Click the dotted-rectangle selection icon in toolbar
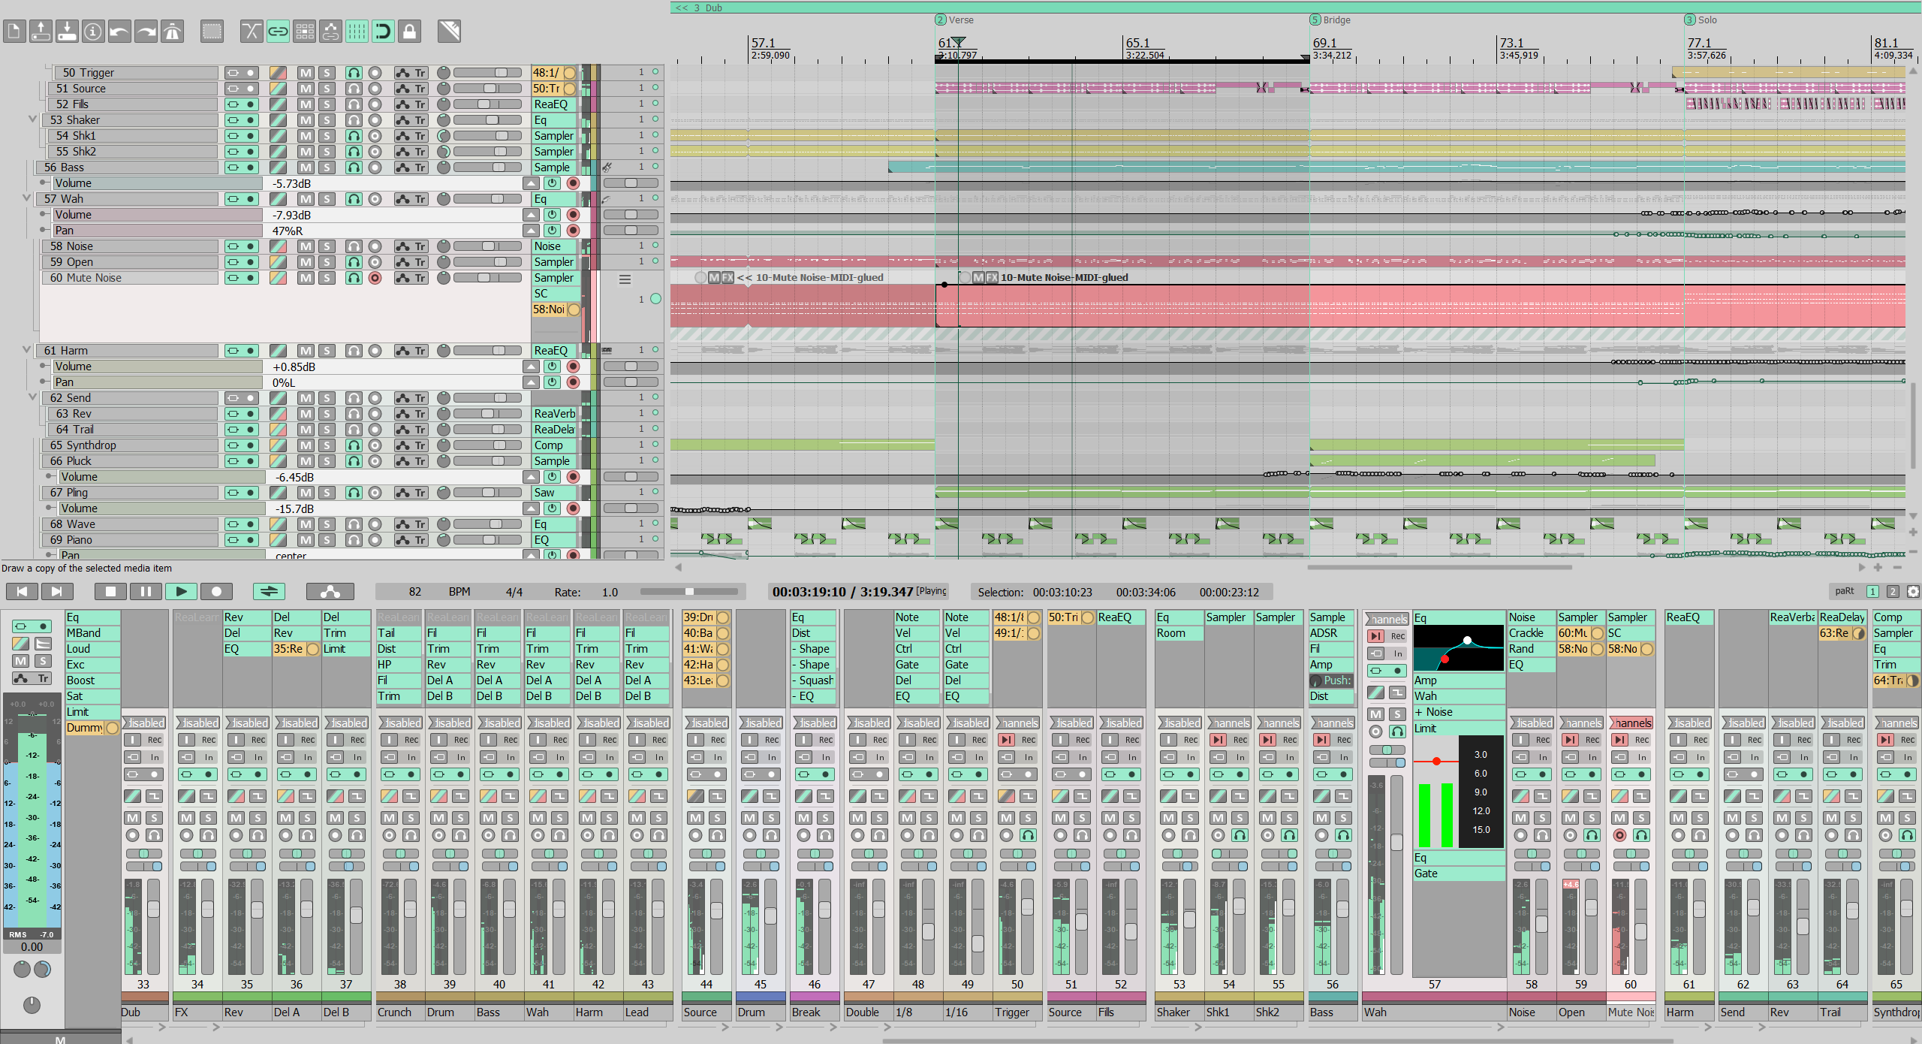1922x1044 pixels. (212, 32)
